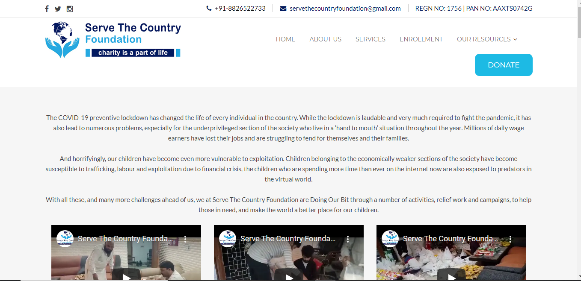The image size is (581, 281).
Task: Open the Instagram social icon
Action: pos(70,9)
